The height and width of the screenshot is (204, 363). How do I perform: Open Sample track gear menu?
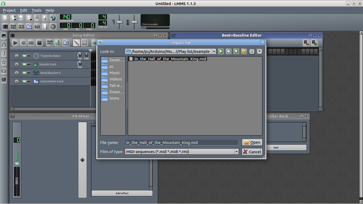[17, 64]
